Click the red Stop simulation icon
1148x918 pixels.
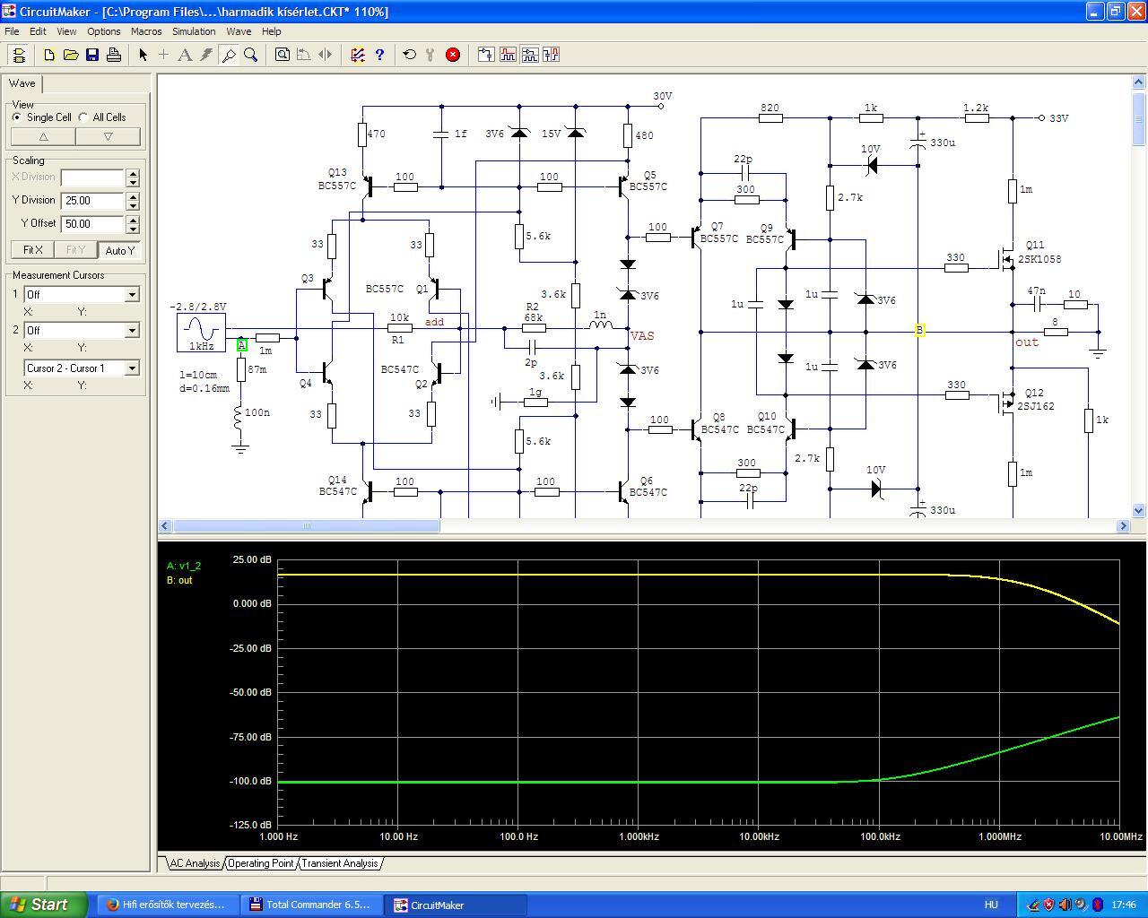tap(453, 55)
